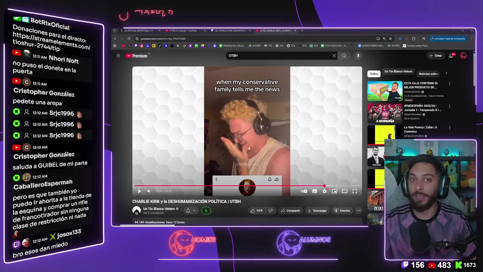Open the YouTube account avatar menu
Viewport: 483px width, 272px height.
[x=463, y=56]
